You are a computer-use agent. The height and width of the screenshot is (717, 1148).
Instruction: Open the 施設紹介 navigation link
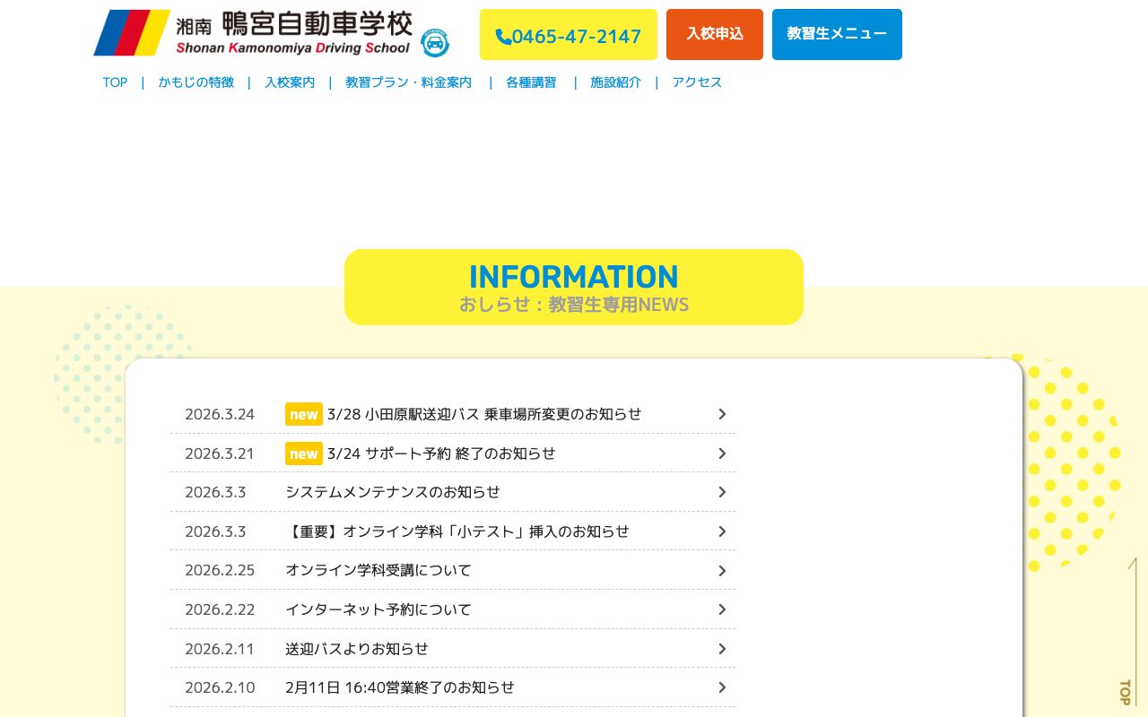click(x=615, y=82)
